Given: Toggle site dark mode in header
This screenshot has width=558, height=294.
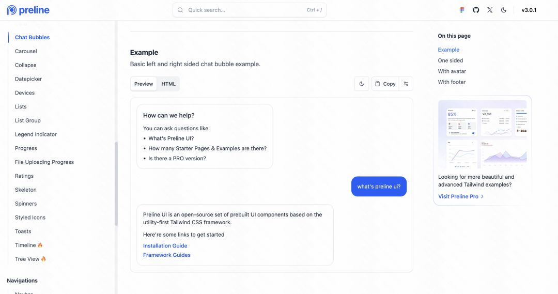Looking at the screenshot, I should pyautogui.click(x=504, y=10).
